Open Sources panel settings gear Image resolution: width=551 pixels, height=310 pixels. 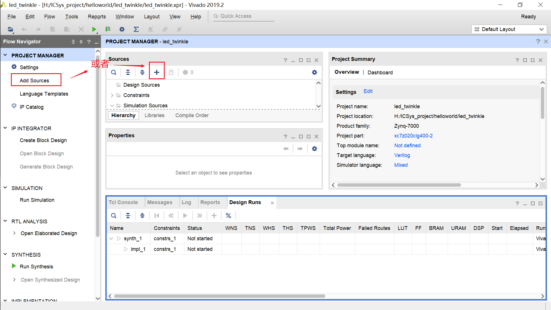coord(315,72)
